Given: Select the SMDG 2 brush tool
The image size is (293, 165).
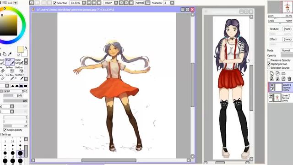Looking at the screenshot, I should click(19, 77).
